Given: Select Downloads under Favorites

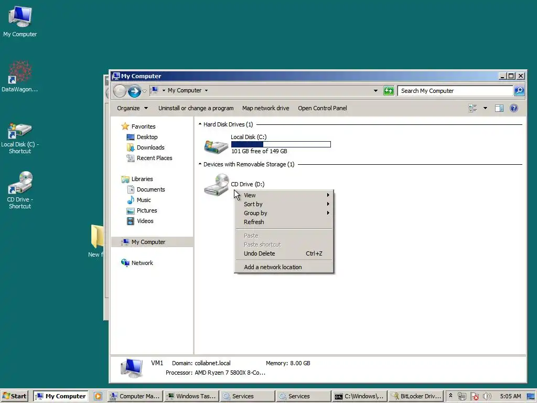Looking at the screenshot, I should coord(151,147).
